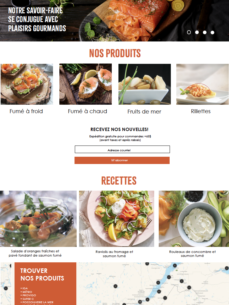The height and width of the screenshot is (305, 229).
Task: Choose PROVIGO in the retailers list
Action: (x=29, y=295)
